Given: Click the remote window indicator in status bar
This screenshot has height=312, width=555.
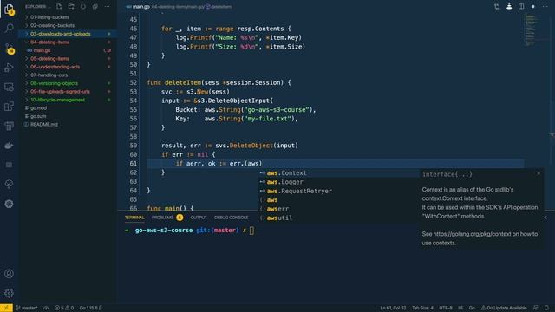Looking at the screenshot, I should pyautogui.click(x=6, y=308).
